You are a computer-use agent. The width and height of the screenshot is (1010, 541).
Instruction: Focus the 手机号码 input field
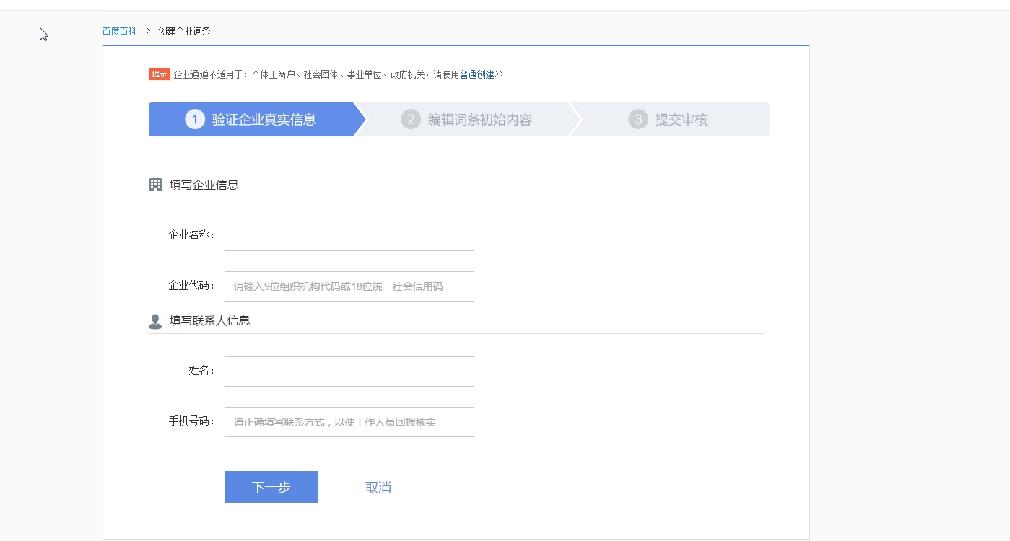pos(349,422)
